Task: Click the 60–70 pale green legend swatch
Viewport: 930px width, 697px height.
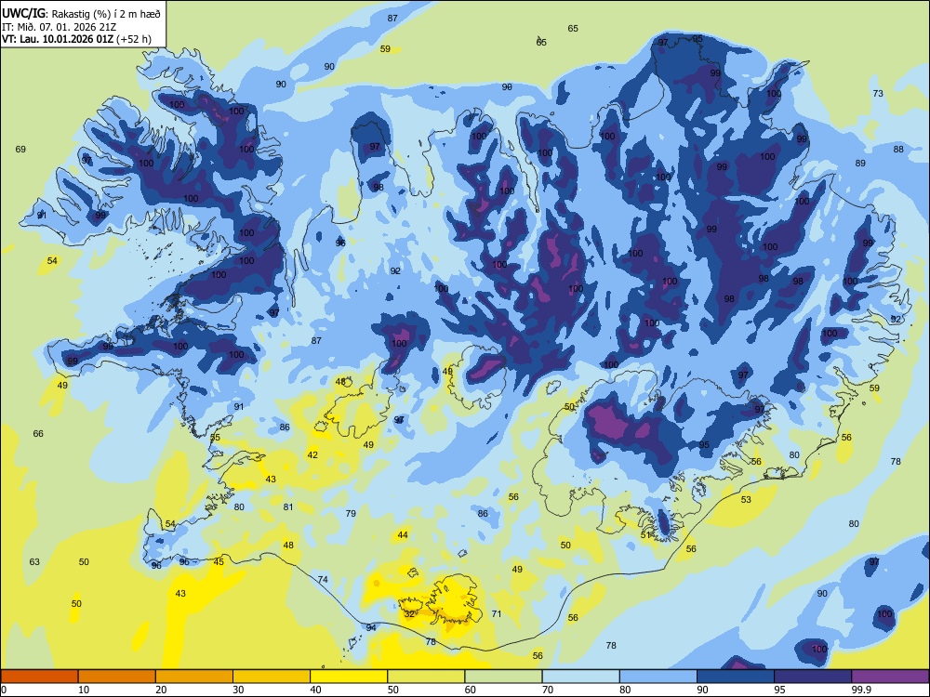Action: point(503,677)
